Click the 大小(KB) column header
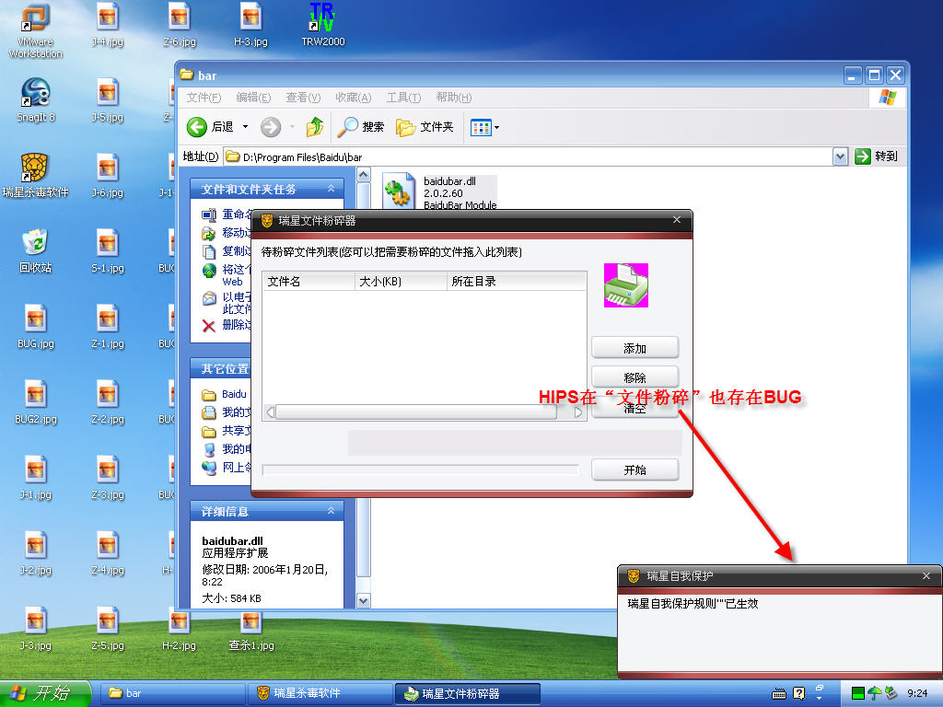The width and height of the screenshot is (943, 707). point(401,282)
